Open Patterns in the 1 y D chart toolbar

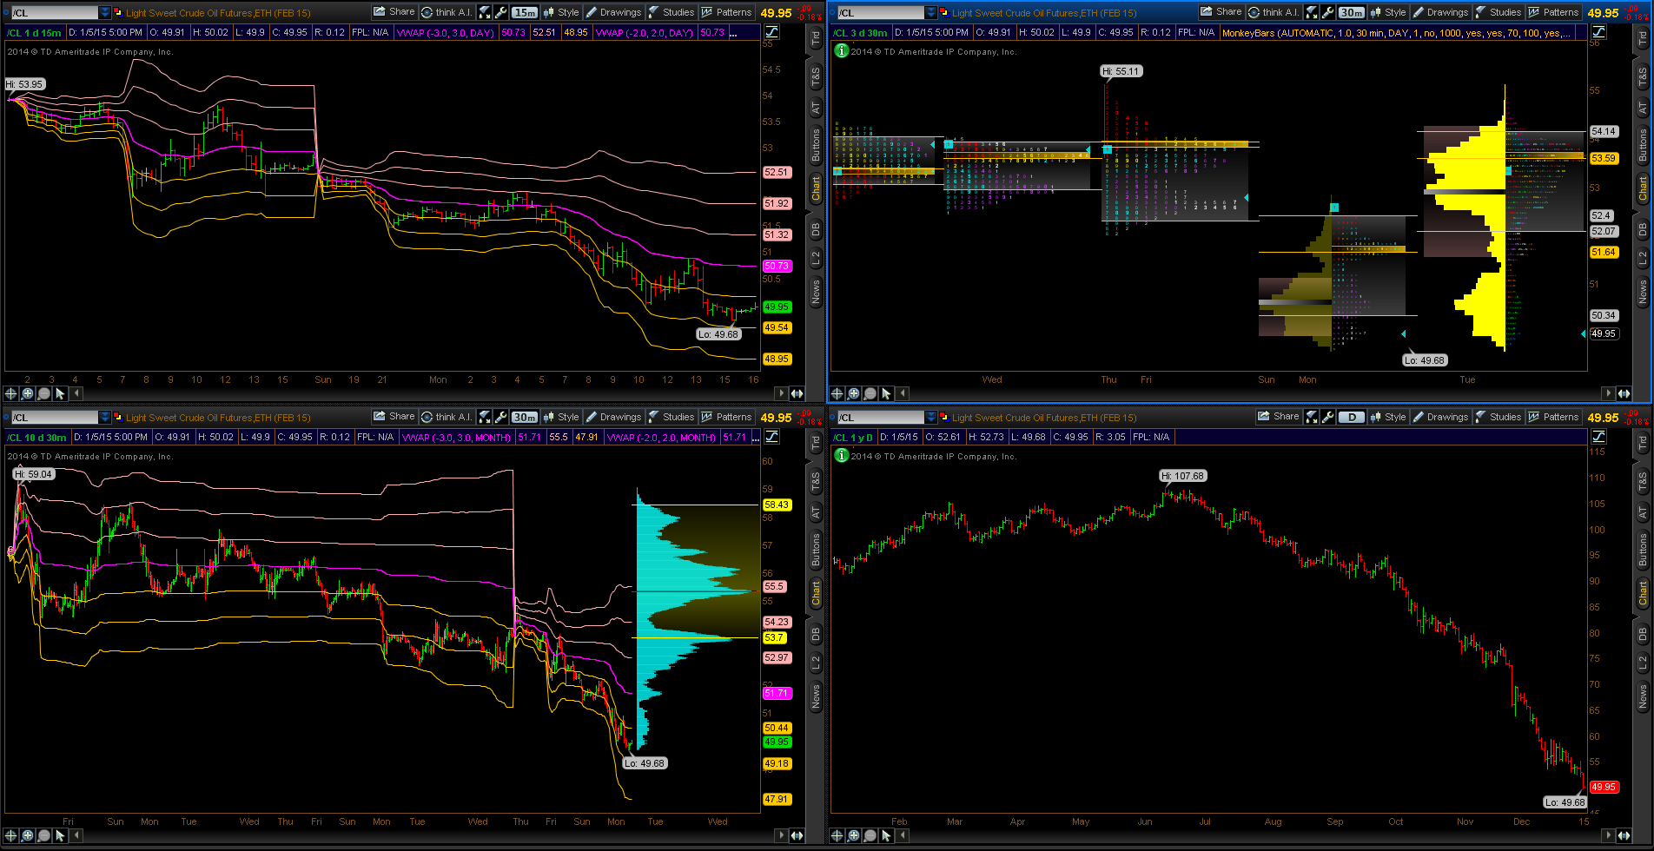[1553, 417]
